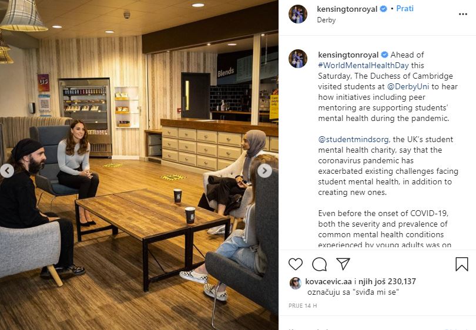Image resolution: width=476 pixels, height=330 pixels.
Task: Go to the next photo arrow
Action: click(x=264, y=171)
